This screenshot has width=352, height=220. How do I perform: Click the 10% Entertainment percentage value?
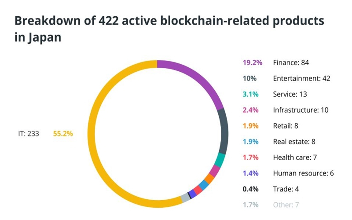coord(249,78)
